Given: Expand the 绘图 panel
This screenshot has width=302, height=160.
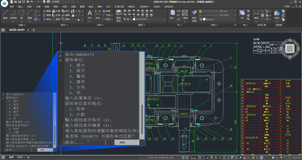Looking at the screenshot, I should click(x=22, y=25).
